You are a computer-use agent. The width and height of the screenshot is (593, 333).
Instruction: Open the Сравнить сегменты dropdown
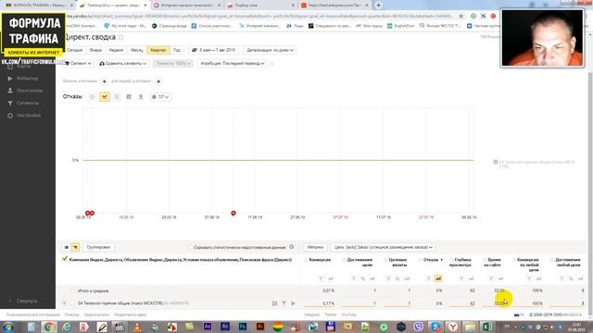coord(123,64)
